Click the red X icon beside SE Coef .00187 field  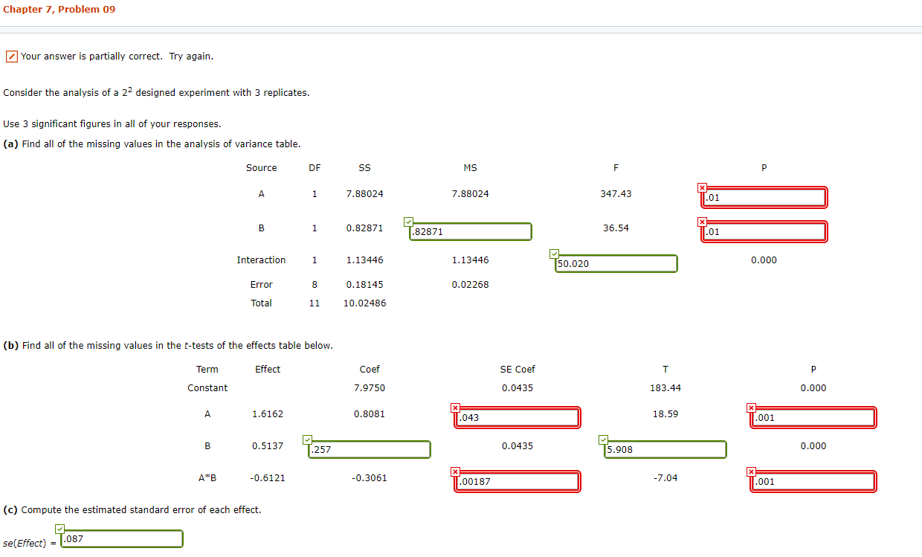[x=455, y=471]
